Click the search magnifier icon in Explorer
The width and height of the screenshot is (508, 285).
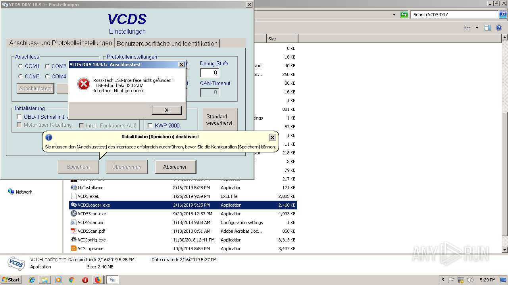(x=502, y=15)
